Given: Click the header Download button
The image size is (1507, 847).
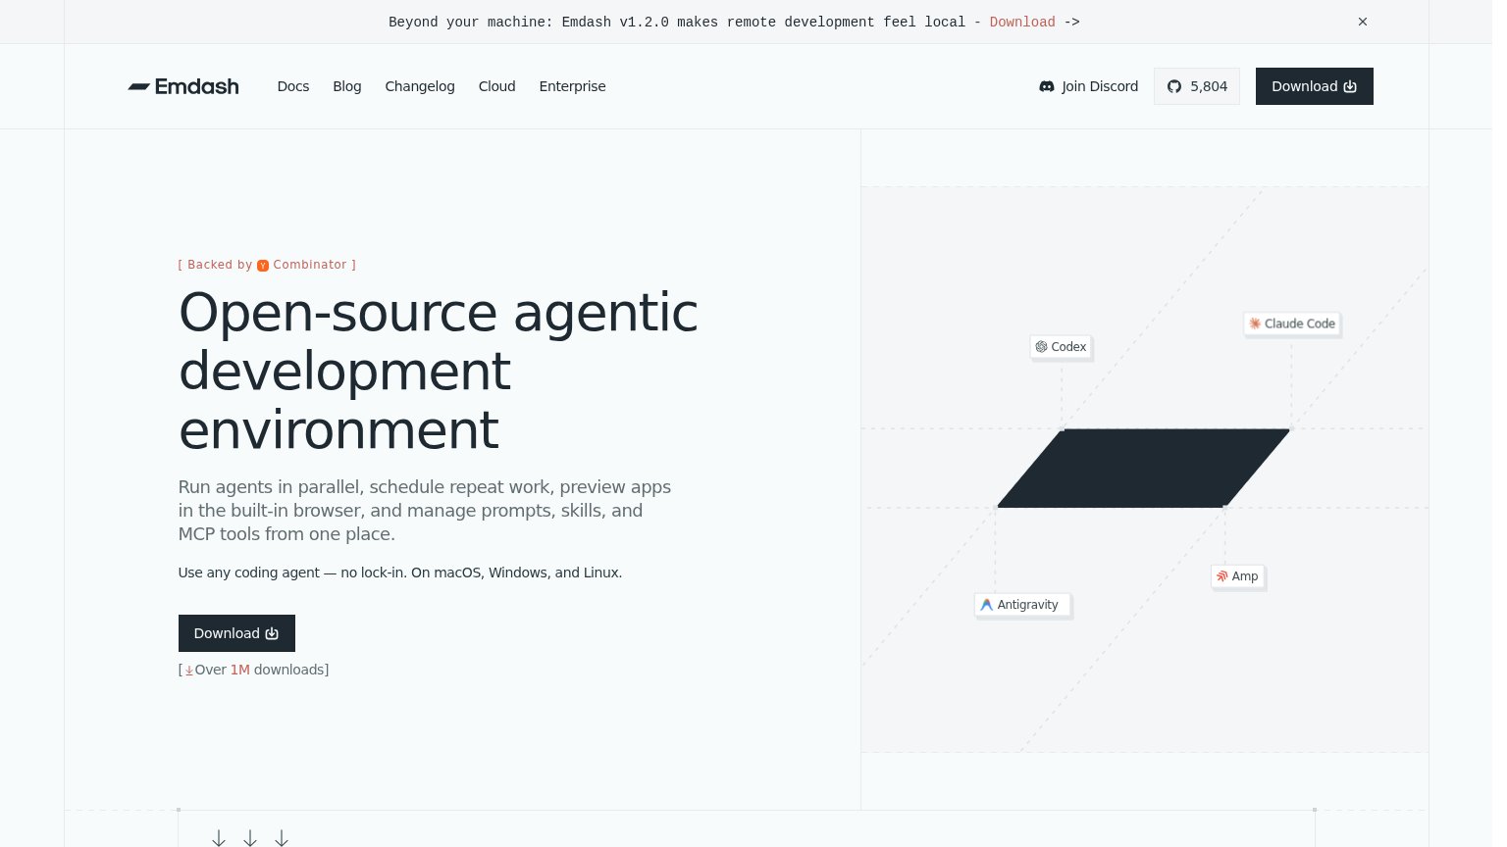Looking at the screenshot, I should coord(1315,86).
